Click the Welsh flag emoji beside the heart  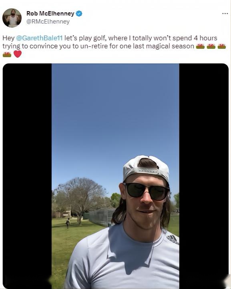click(x=7, y=54)
